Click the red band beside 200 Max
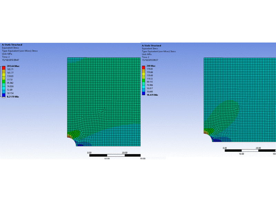Viewport: 276px width, 207px height. [x=144, y=68]
